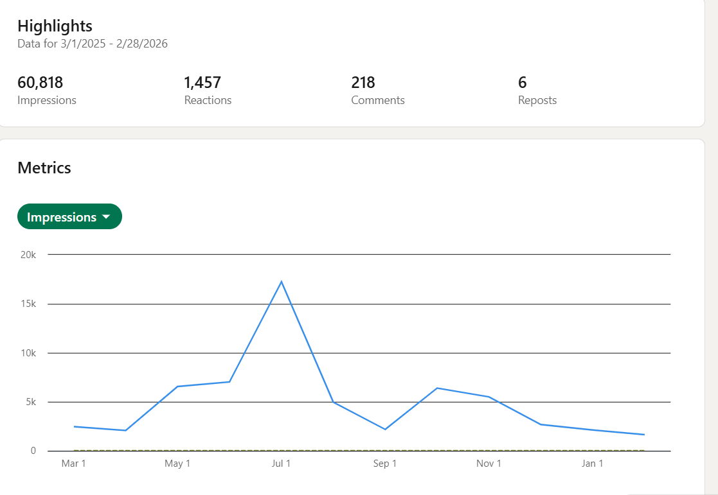Click the 6 Reposts highlight stat
Viewport: 718px width, 495px height.
tap(523, 83)
